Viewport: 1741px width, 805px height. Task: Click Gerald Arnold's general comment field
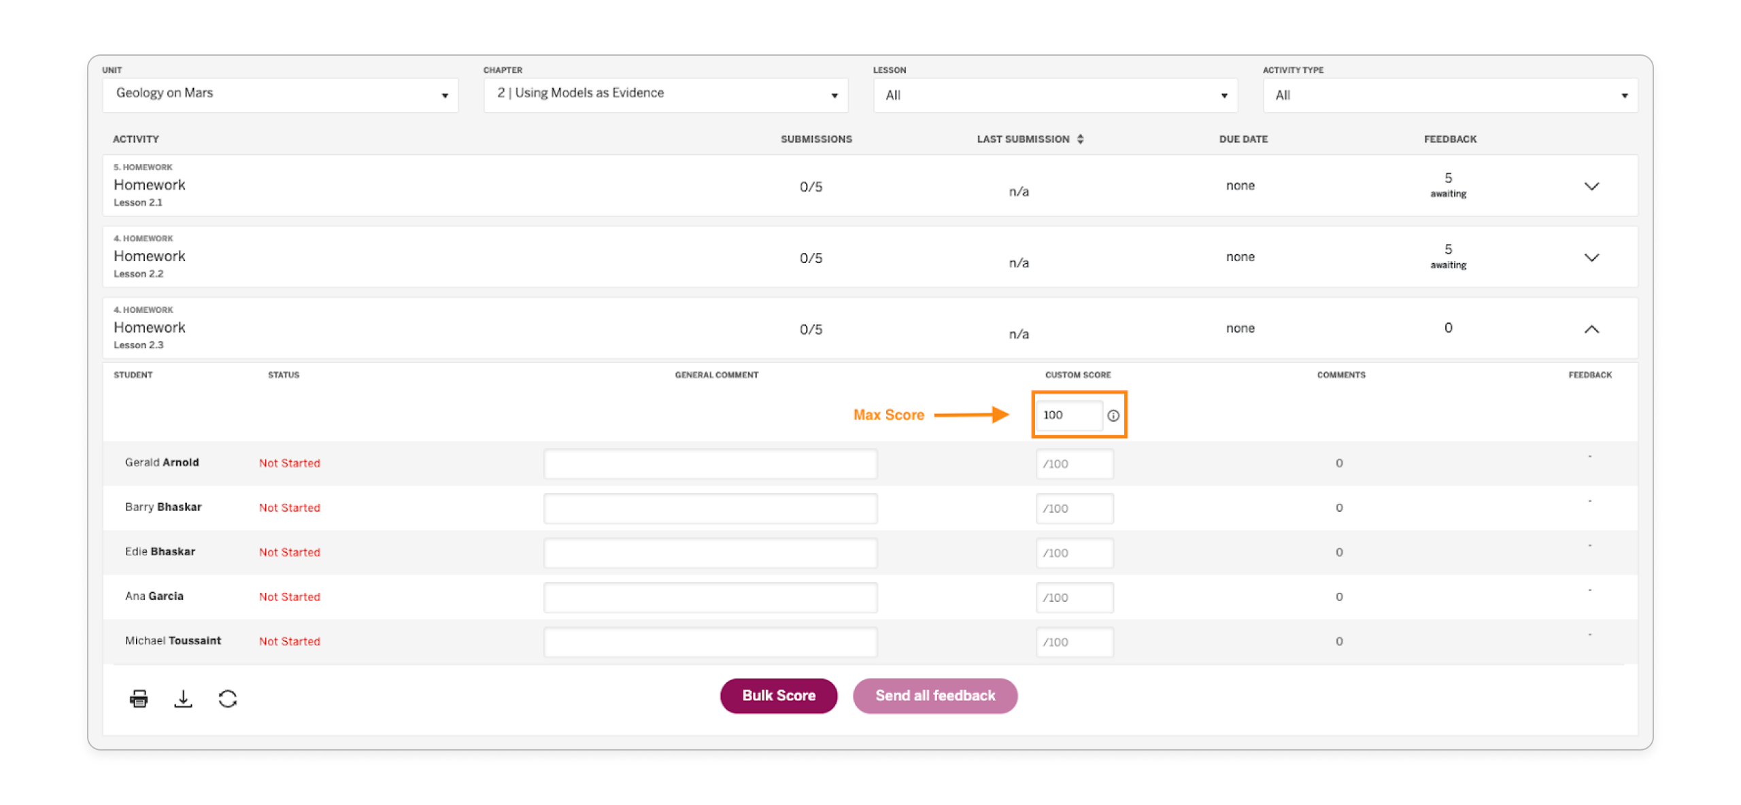(x=710, y=463)
